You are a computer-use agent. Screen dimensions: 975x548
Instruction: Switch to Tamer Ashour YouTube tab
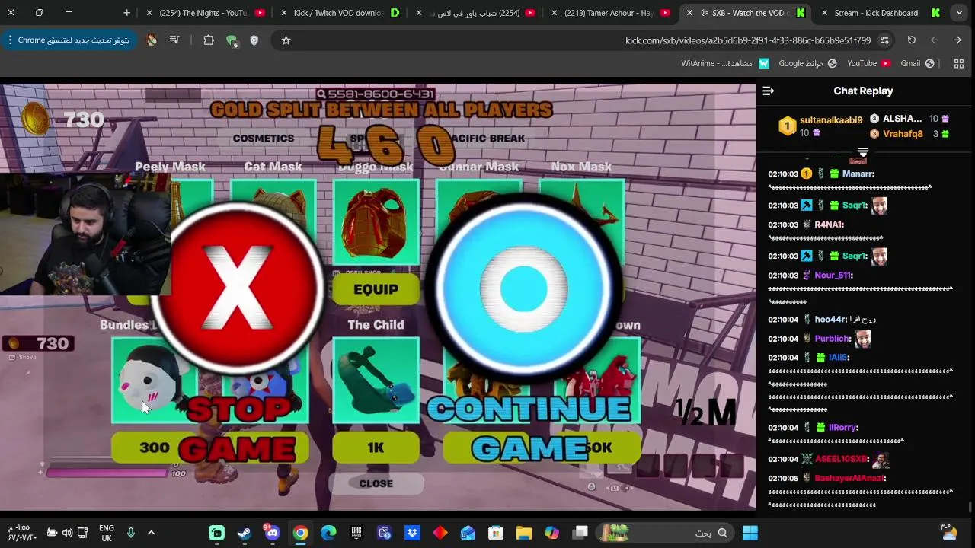point(609,13)
